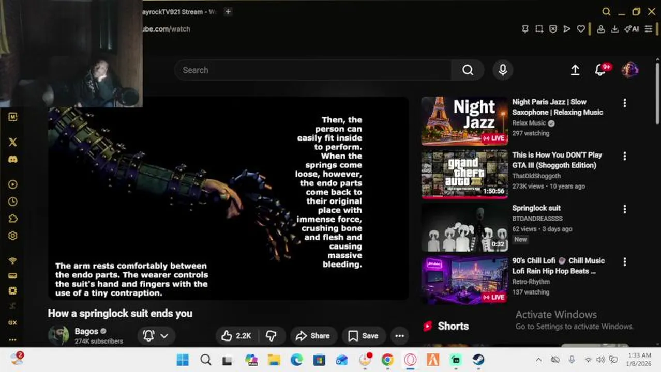Open the downloads icon in the browser toolbar
Image resolution: width=661 pixels, height=372 pixels.
point(615,29)
